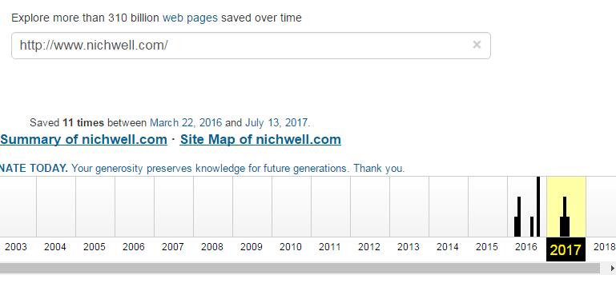Select year 2016 on the timeline

(x=526, y=247)
